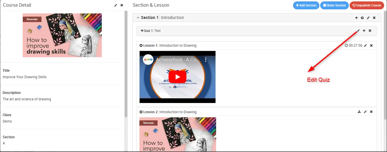
Task: Add question to Quiz 1 using plus icon
Action: (x=364, y=31)
